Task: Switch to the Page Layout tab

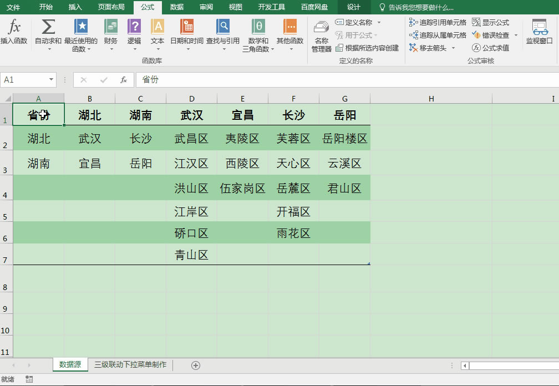Action: (111, 7)
